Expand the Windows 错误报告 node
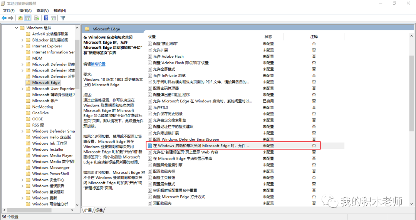The image size is (416, 220). [x=23, y=186]
